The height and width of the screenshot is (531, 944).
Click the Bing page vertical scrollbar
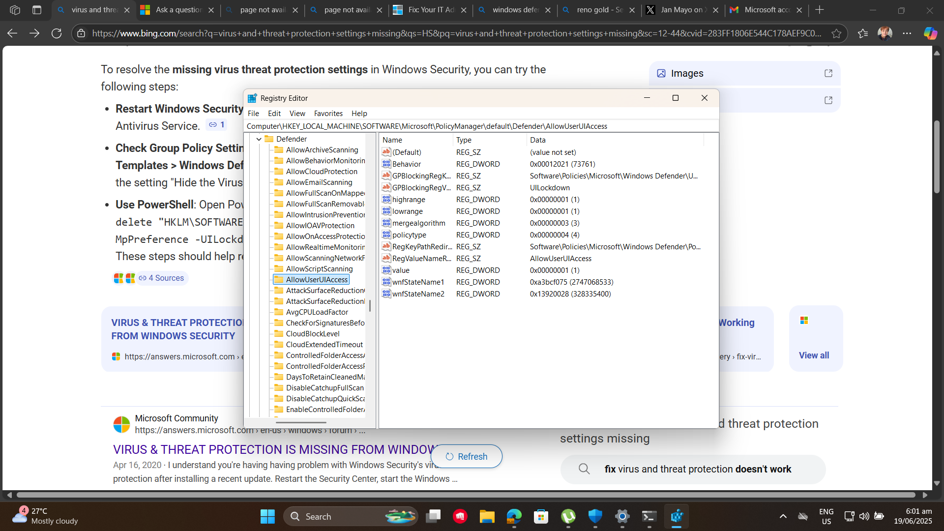pyautogui.click(x=937, y=156)
